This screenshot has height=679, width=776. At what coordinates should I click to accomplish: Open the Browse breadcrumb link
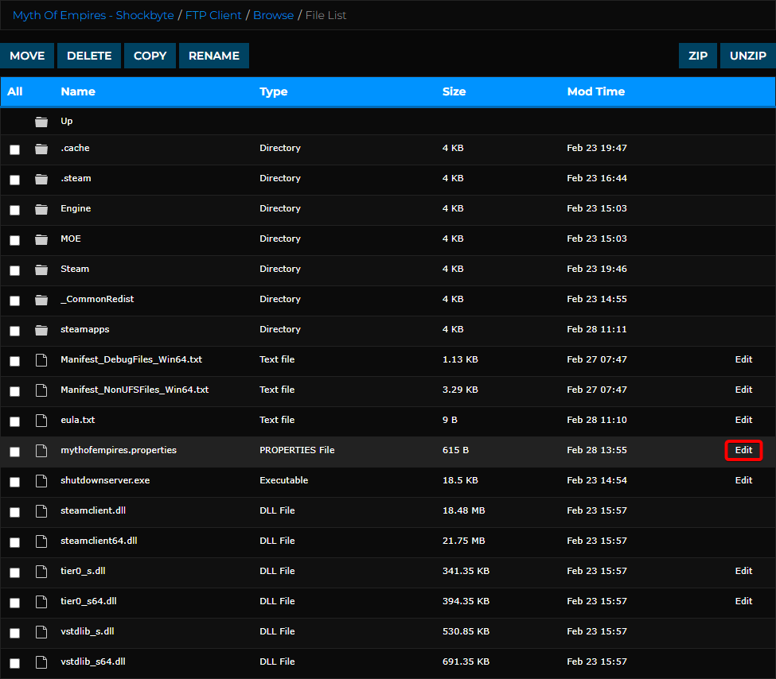pos(273,14)
